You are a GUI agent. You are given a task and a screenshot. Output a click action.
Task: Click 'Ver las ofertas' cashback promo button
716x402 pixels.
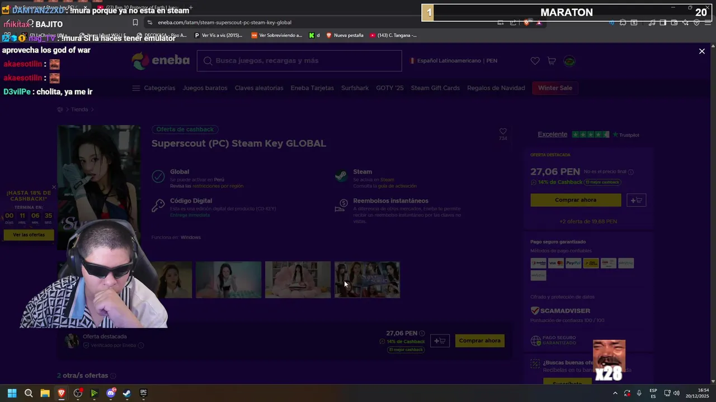(x=29, y=235)
